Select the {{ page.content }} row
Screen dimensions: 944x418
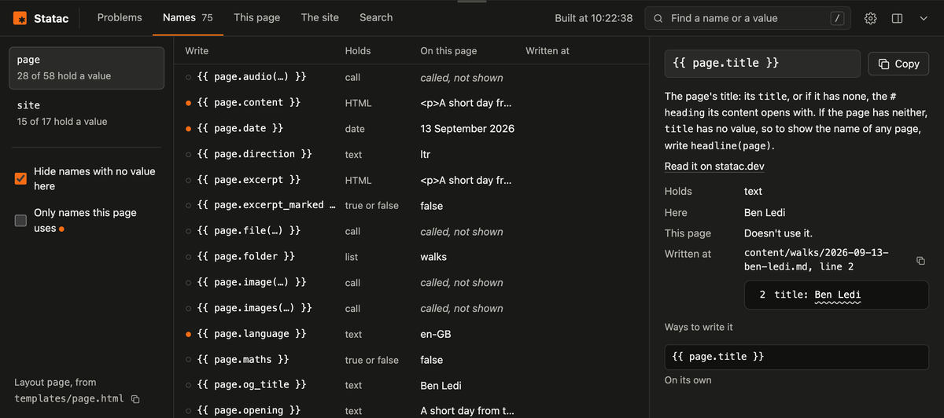pyautogui.click(x=411, y=103)
